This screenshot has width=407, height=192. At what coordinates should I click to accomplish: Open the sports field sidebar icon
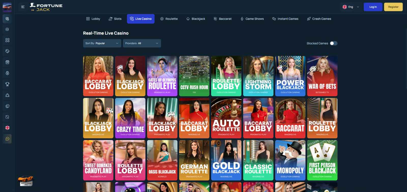[x=7, y=29]
